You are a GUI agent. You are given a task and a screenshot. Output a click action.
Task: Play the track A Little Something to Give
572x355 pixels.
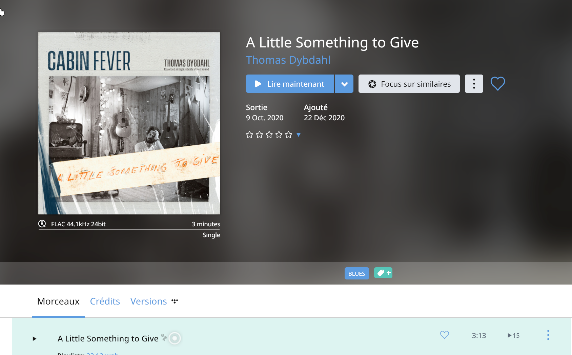tap(34, 338)
